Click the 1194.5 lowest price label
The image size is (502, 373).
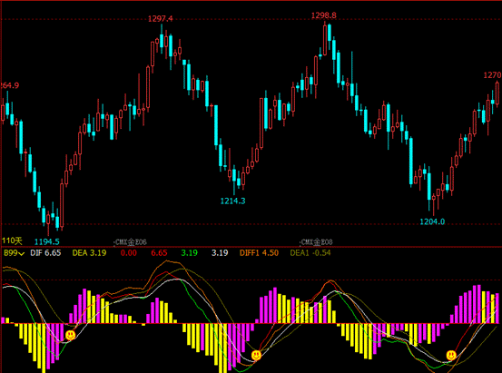[x=47, y=241]
